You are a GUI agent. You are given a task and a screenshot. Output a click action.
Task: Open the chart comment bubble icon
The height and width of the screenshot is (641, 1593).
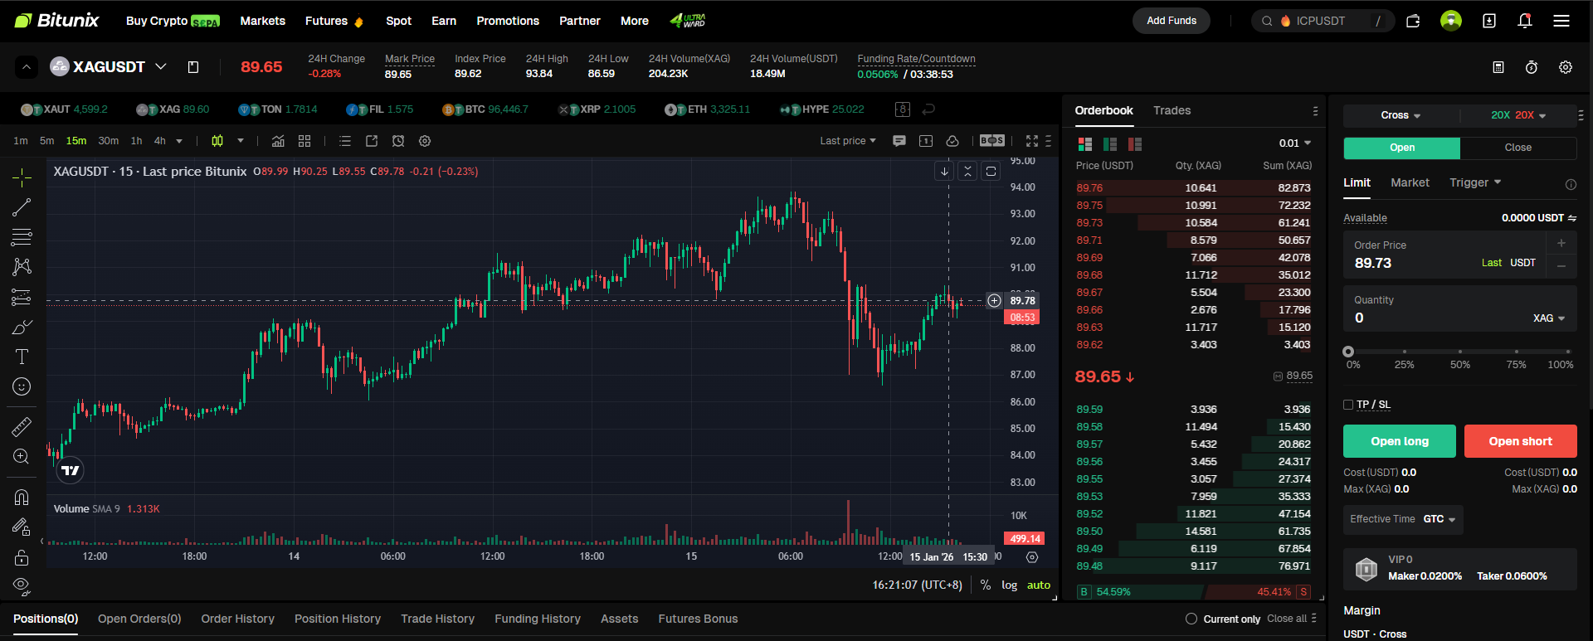[x=899, y=141]
